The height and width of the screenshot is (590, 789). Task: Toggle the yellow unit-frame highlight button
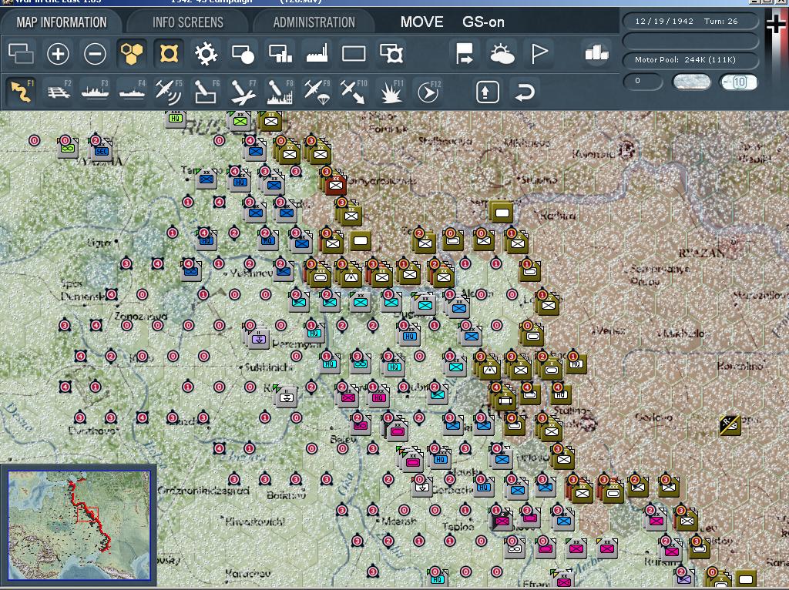pos(169,54)
